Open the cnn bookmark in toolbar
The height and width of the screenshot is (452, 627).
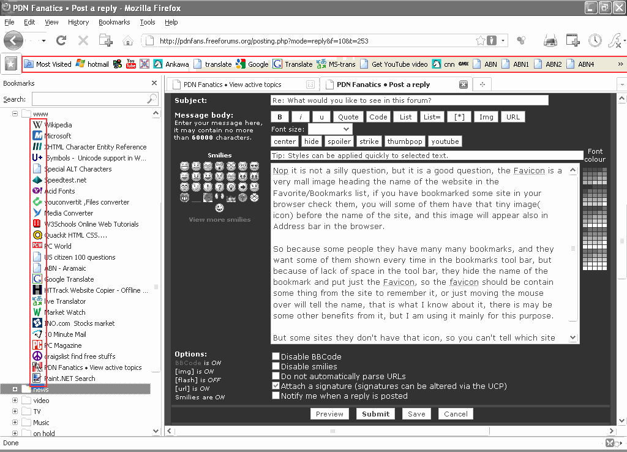coord(443,64)
